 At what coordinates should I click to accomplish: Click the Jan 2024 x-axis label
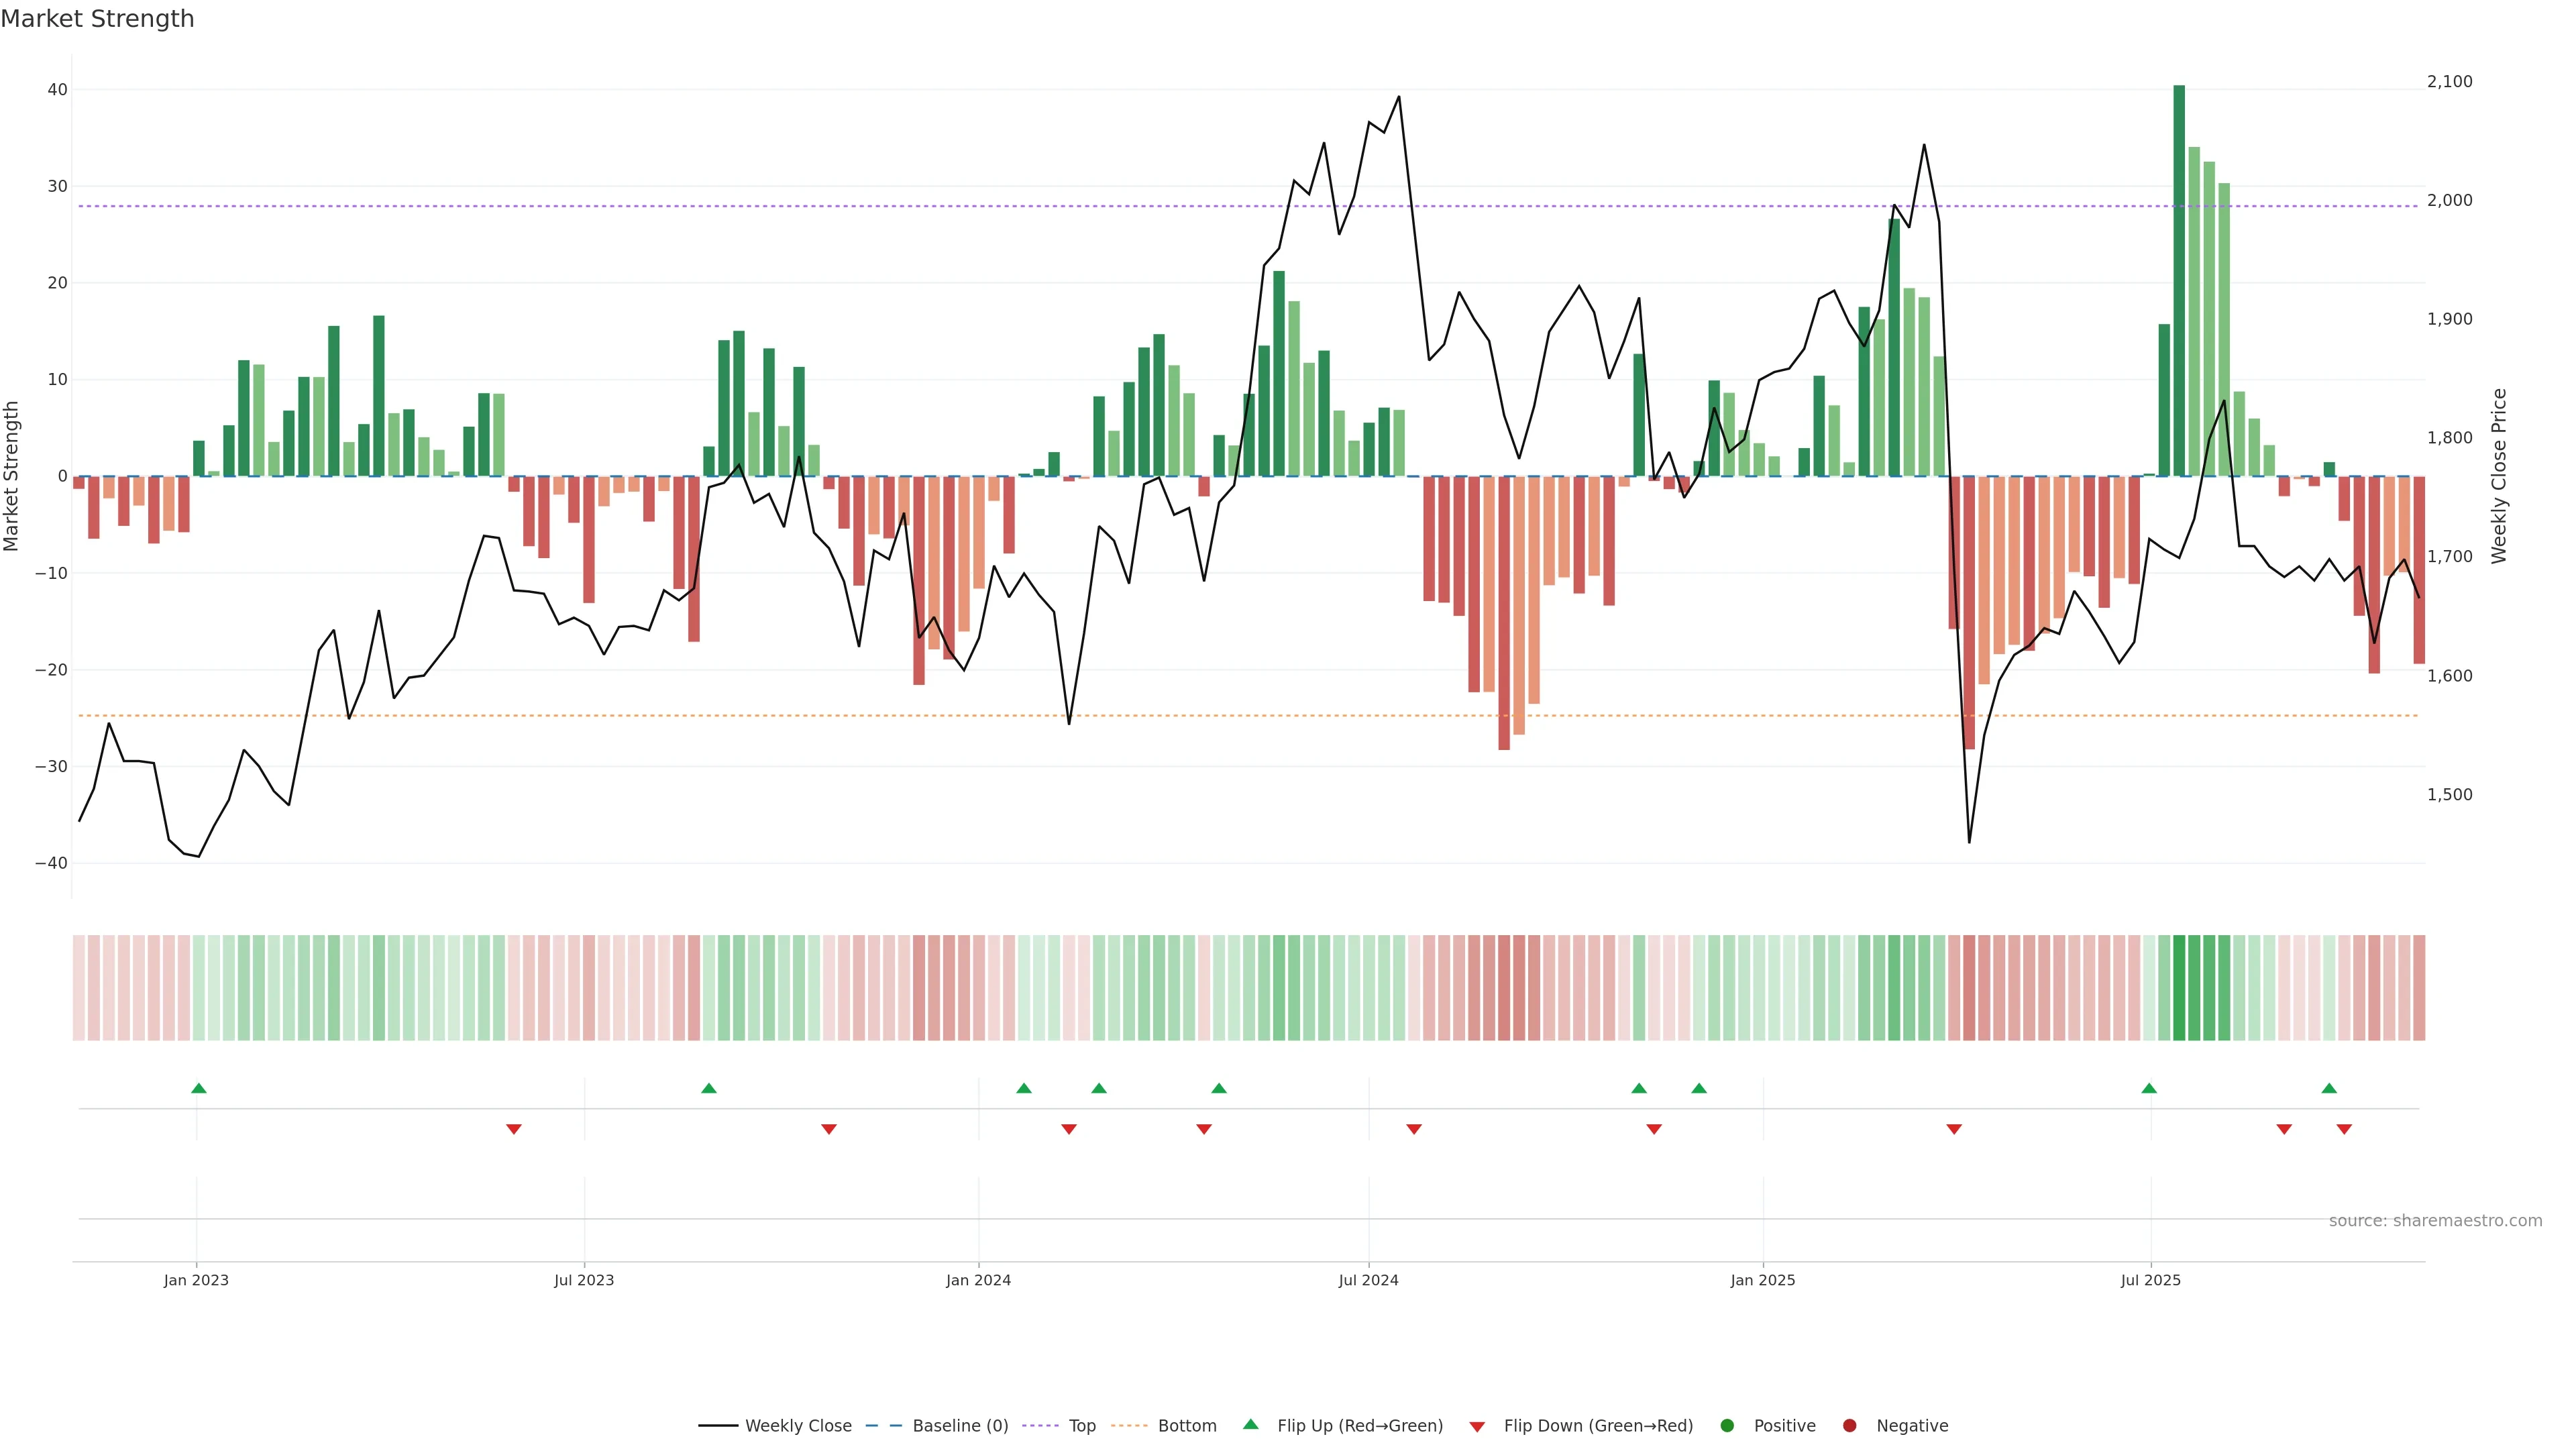(978, 1280)
